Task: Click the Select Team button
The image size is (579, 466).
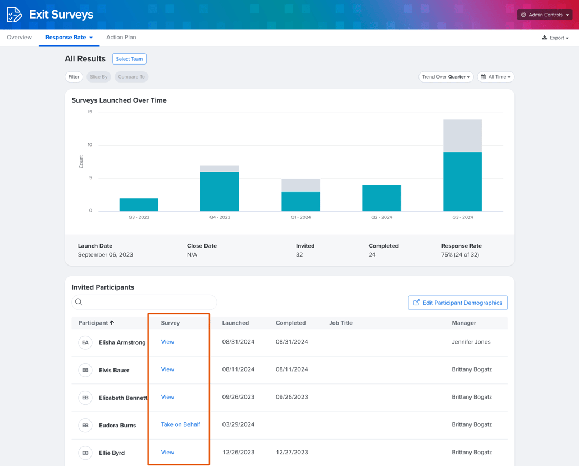Action: 129,59
